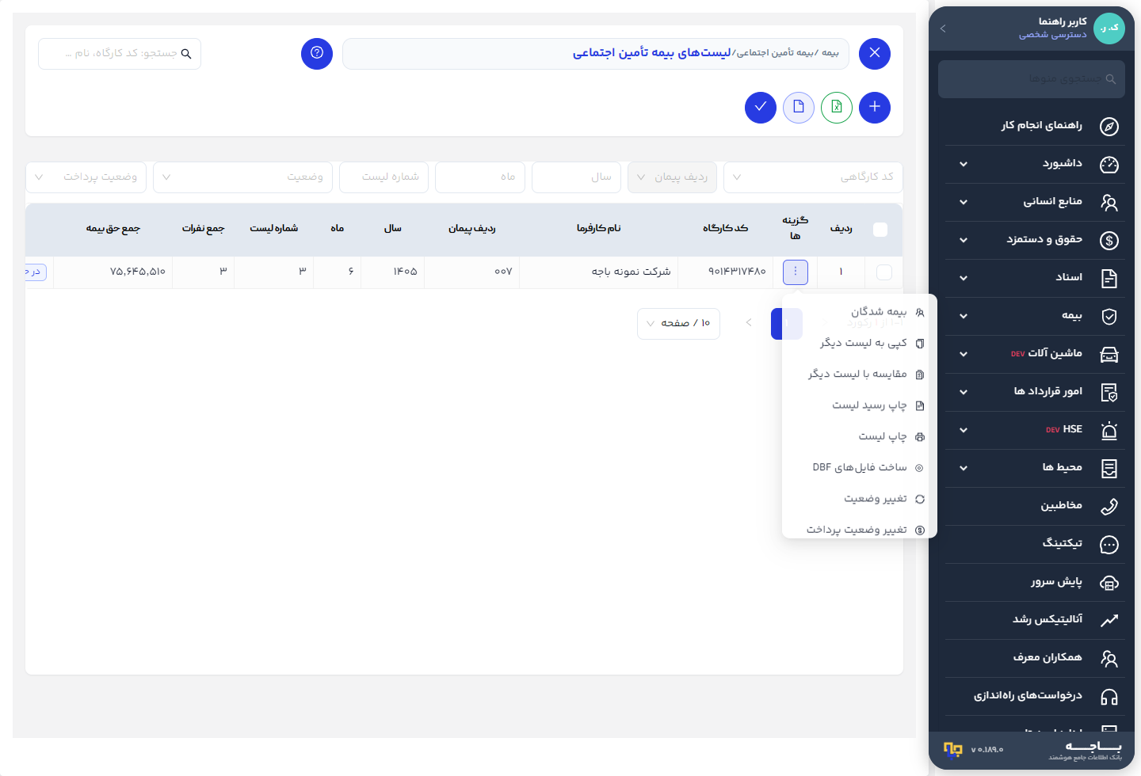
Task: Click the document file icon button
Action: 799,108
